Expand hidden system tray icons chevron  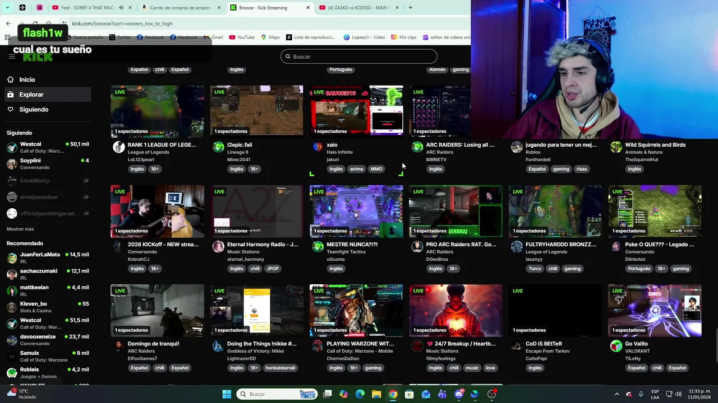point(616,394)
